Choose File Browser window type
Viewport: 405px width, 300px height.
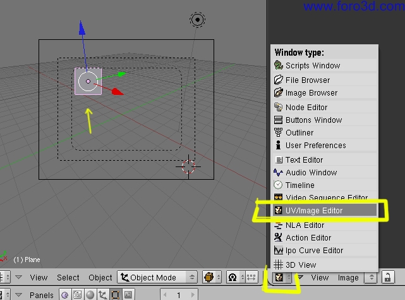click(325, 80)
